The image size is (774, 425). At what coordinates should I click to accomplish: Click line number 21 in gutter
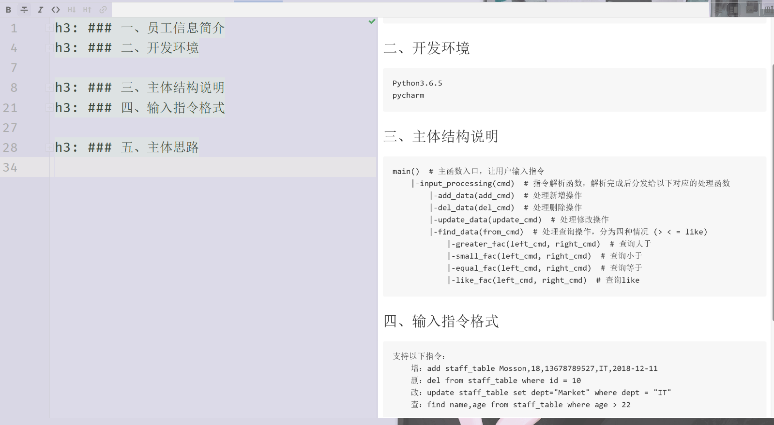pyautogui.click(x=10, y=108)
